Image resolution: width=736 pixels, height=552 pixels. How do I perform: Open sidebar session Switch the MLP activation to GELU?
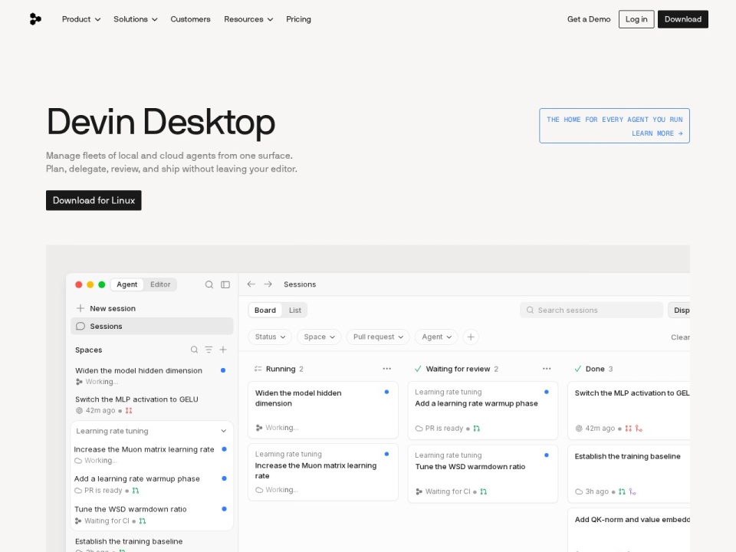pos(152,405)
